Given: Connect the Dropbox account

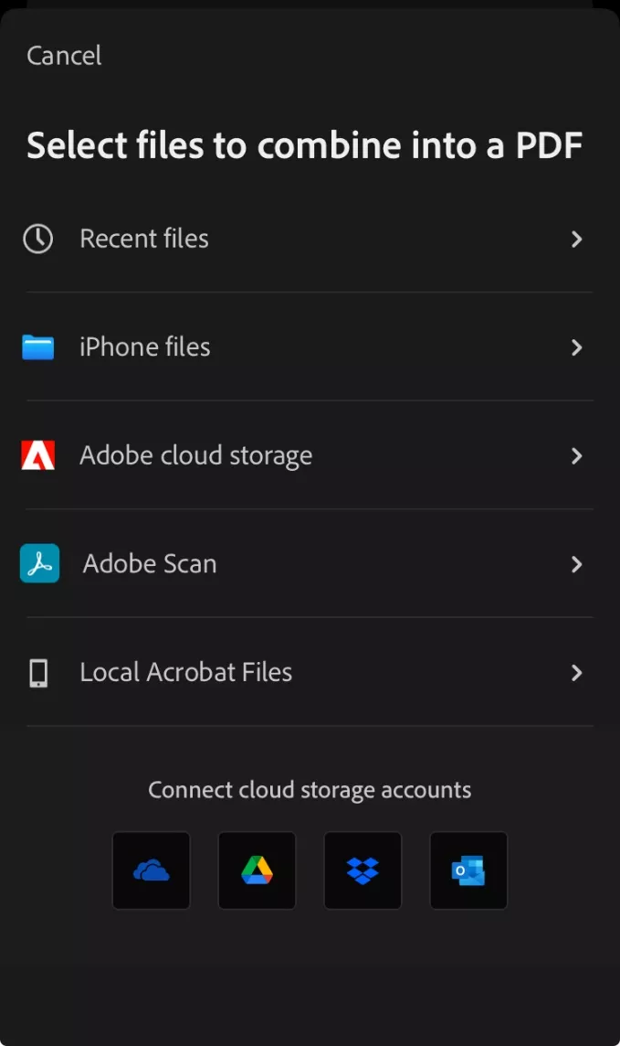Looking at the screenshot, I should click(x=363, y=870).
